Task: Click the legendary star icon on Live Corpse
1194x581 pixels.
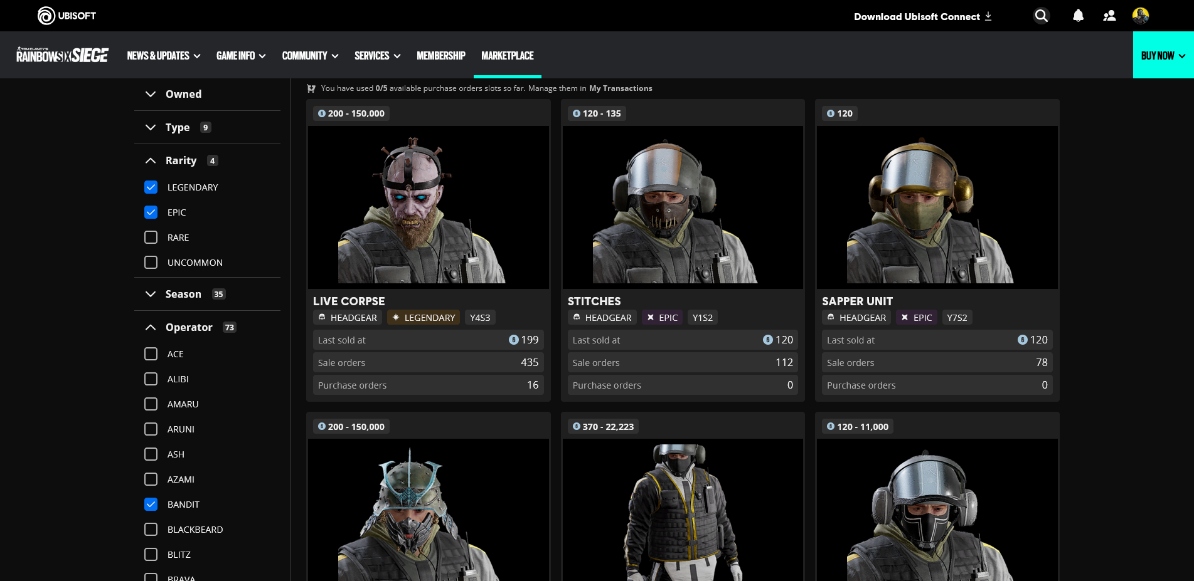Action: (396, 317)
